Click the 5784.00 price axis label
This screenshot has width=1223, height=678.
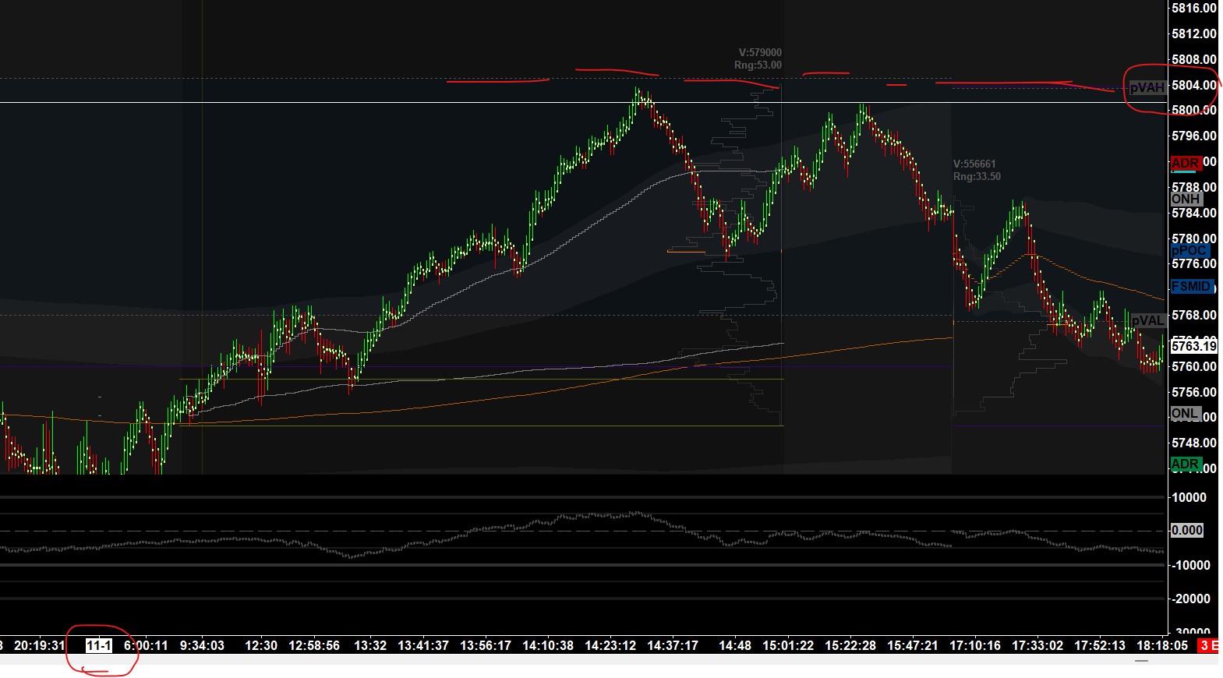[x=1194, y=213]
